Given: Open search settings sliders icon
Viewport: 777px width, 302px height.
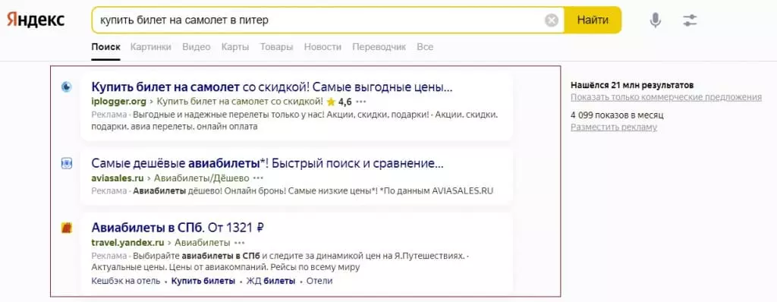Looking at the screenshot, I should 689,20.
